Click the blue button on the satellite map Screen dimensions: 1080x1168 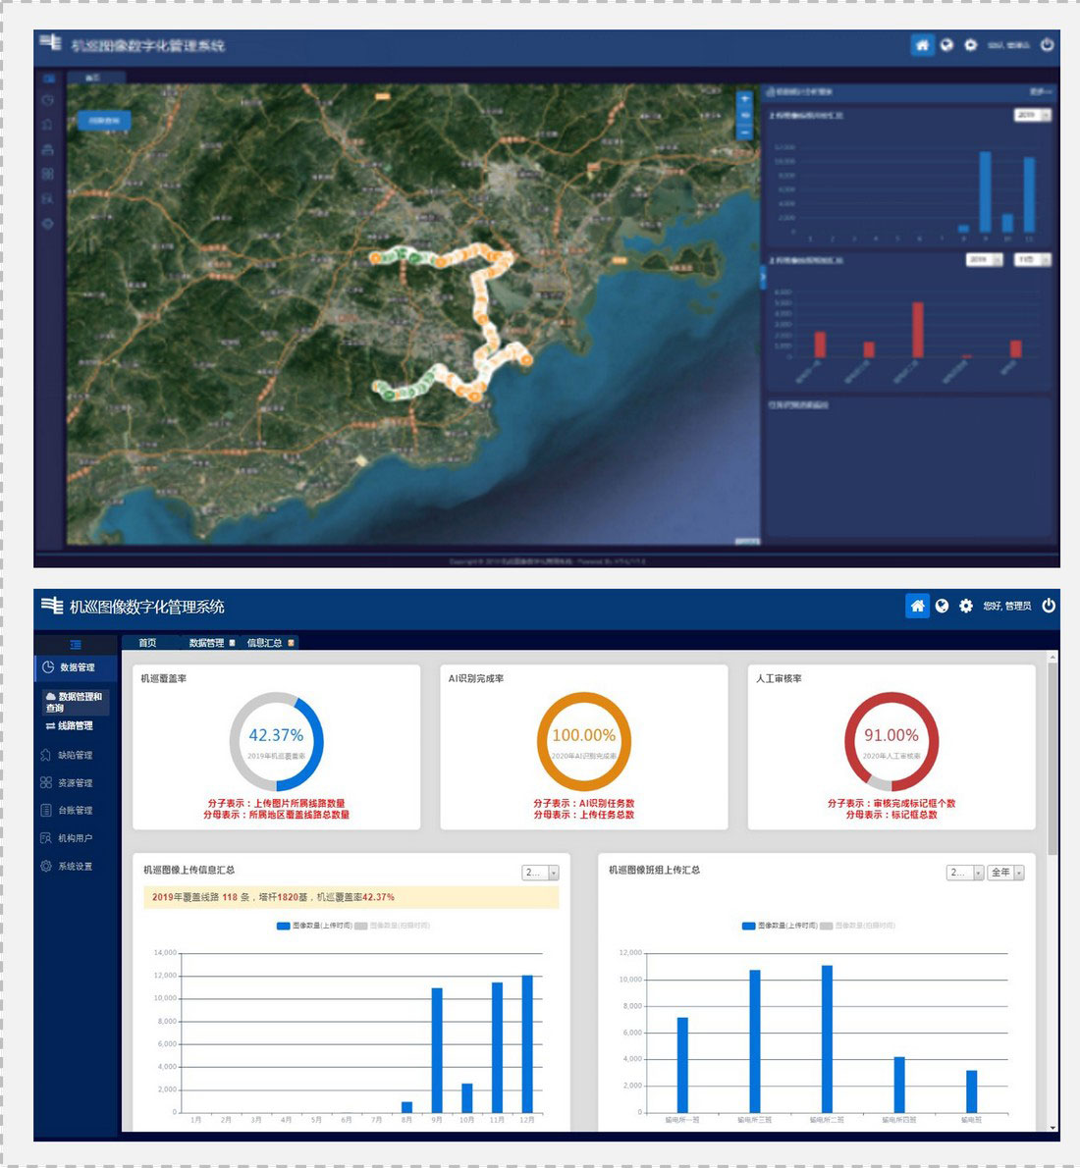click(x=103, y=121)
